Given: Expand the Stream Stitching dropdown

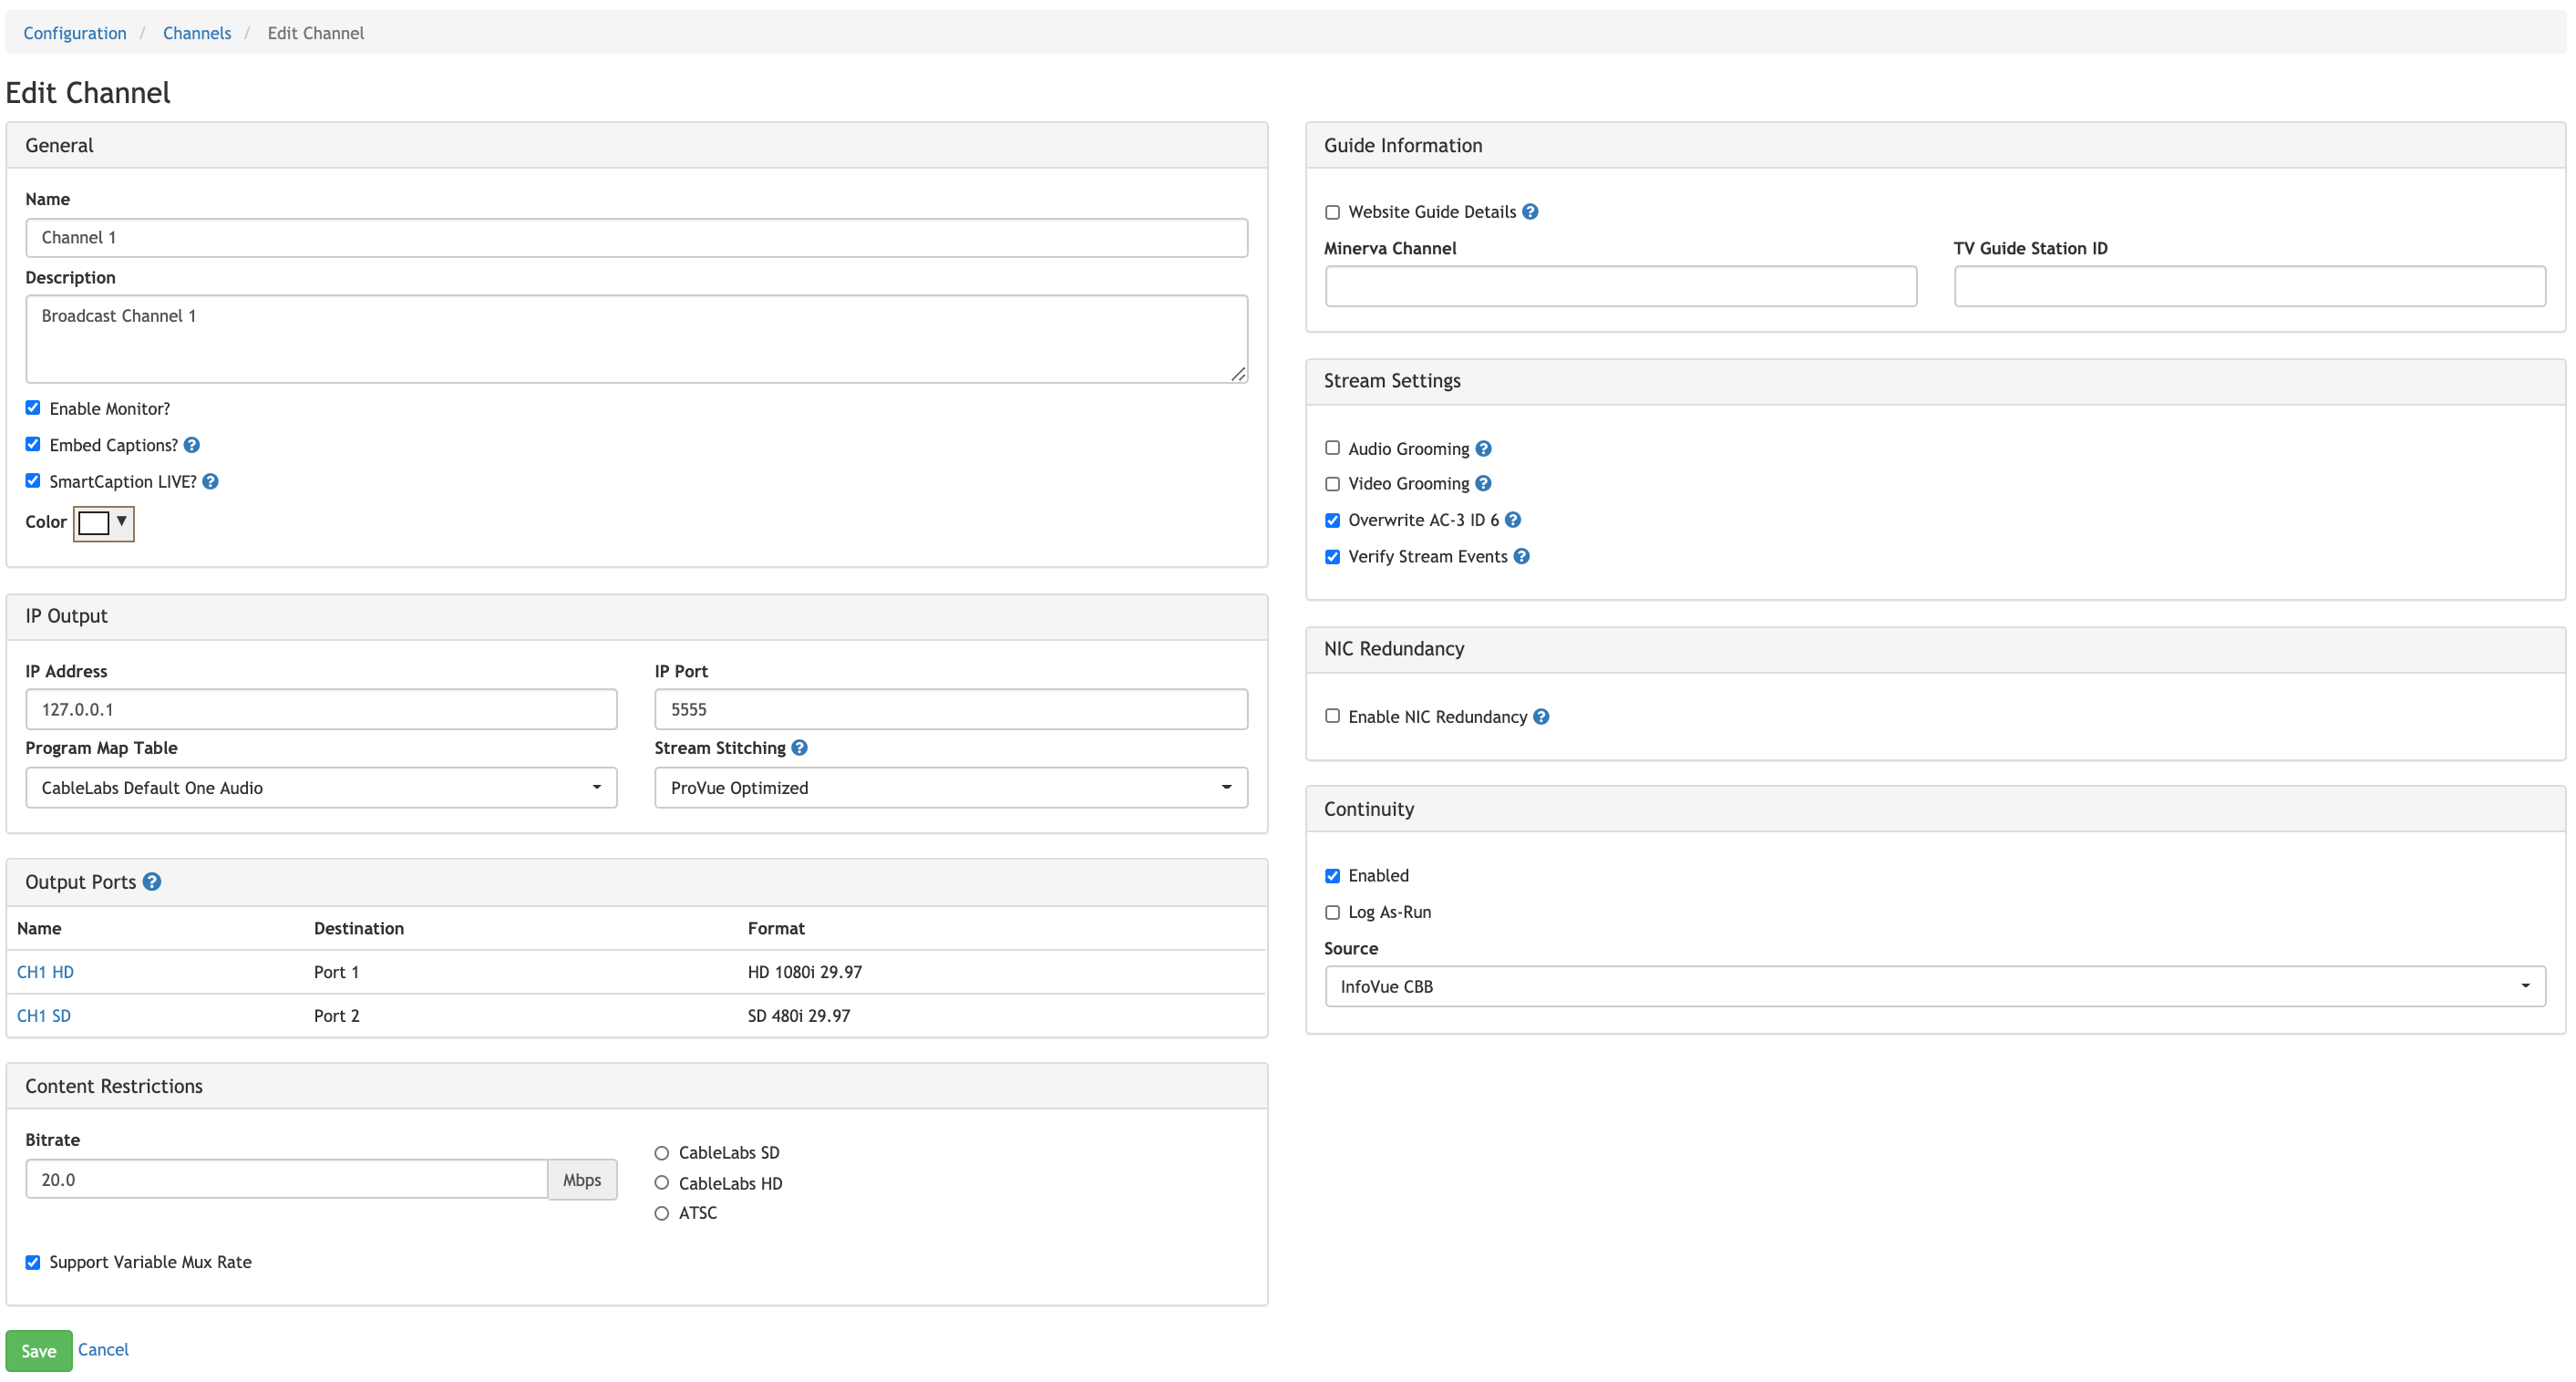Looking at the screenshot, I should [x=950, y=787].
